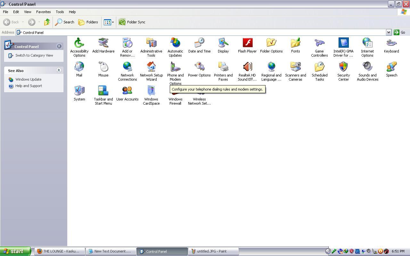This screenshot has width=410, height=256.
Task: Toggle the Folders pane button
Action: pos(88,22)
